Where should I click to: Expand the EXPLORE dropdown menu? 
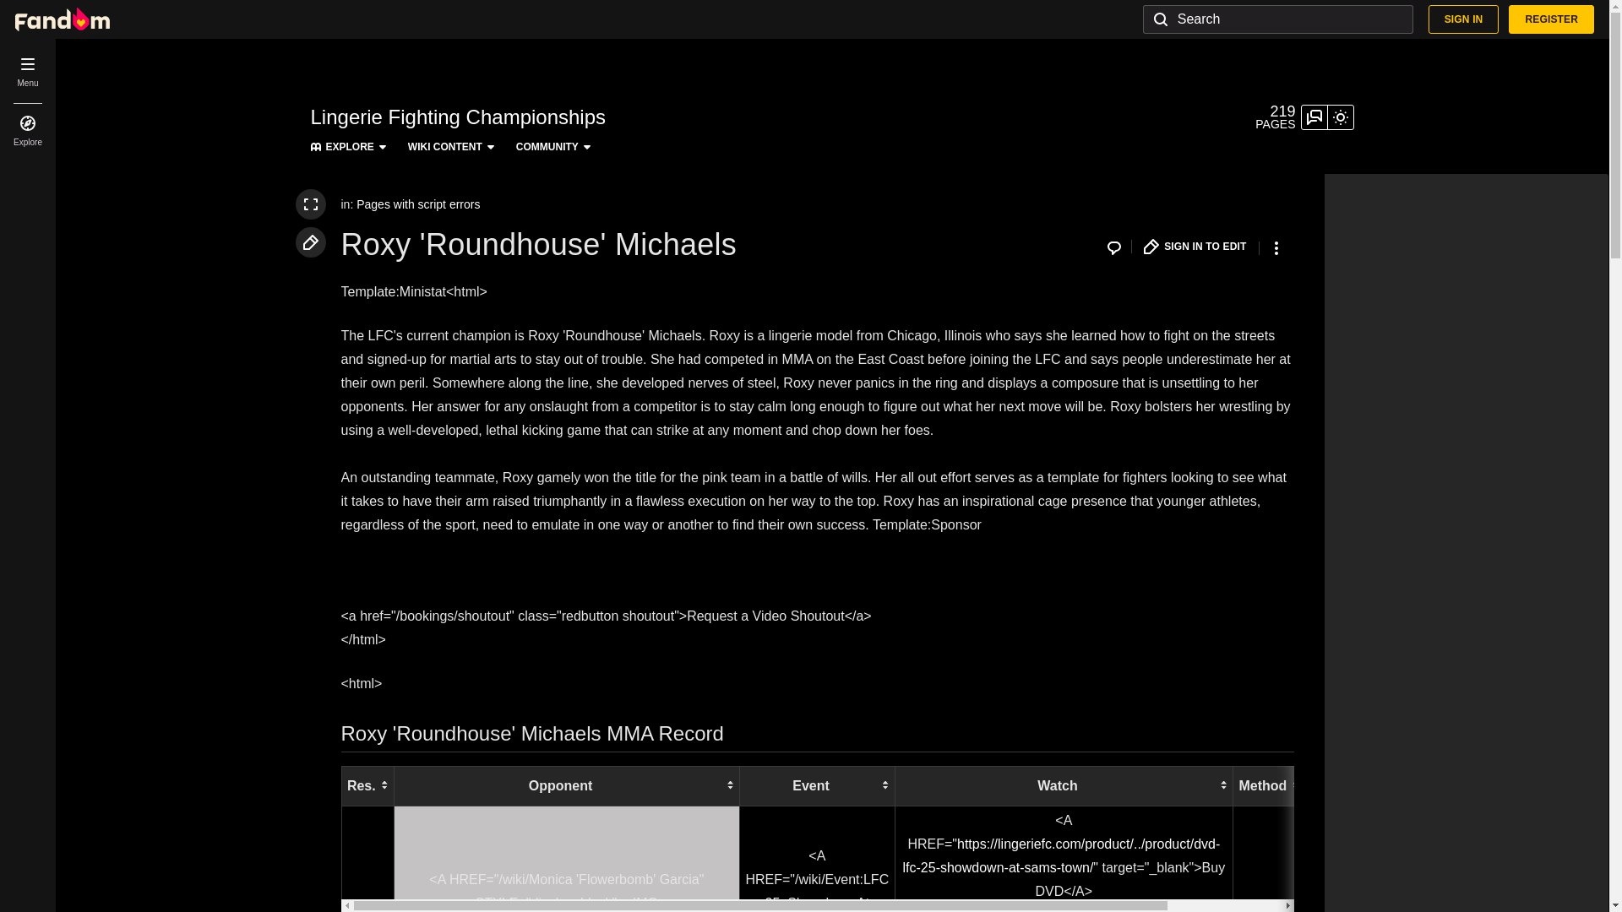tap(348, 147)
